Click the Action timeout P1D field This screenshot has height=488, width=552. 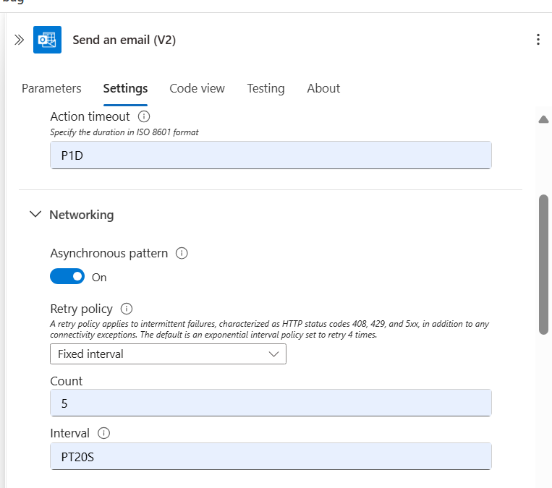[x=271, y=155]
